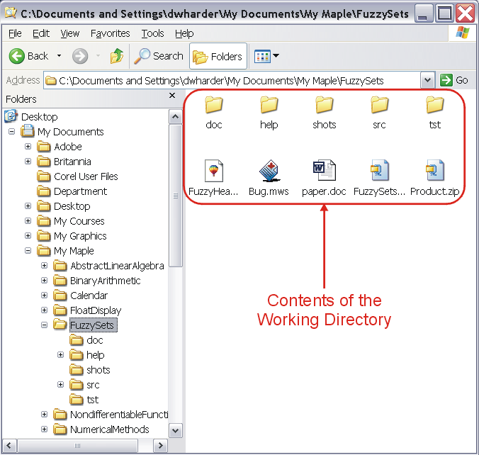Screen dimensions: 479x455
Task: Close the Folders side panel
Action: (x=172, y=96)
